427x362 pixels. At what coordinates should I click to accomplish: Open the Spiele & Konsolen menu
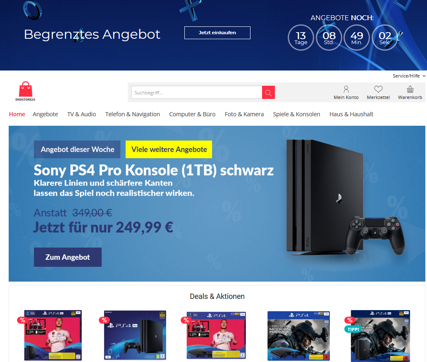(296, 114)
